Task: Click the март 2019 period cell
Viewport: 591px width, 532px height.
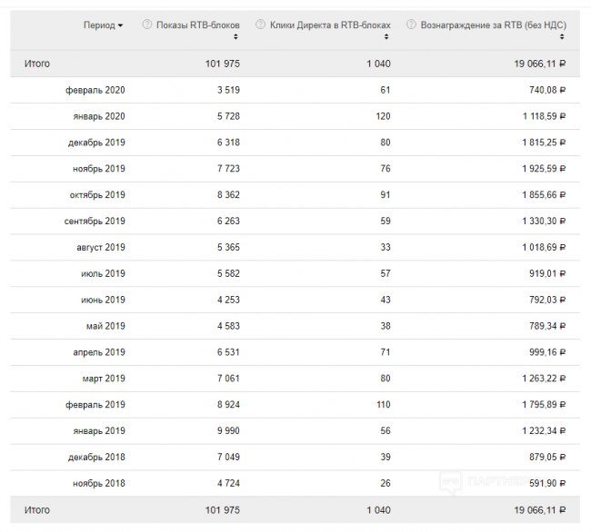Action: click(x=104, y=379)
